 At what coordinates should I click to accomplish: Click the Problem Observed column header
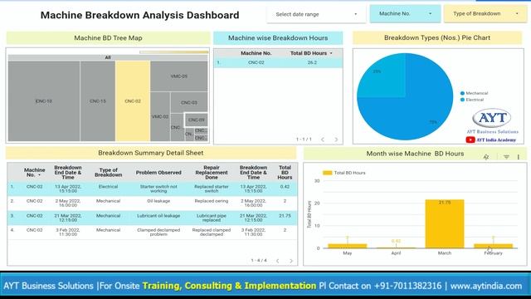158,173
